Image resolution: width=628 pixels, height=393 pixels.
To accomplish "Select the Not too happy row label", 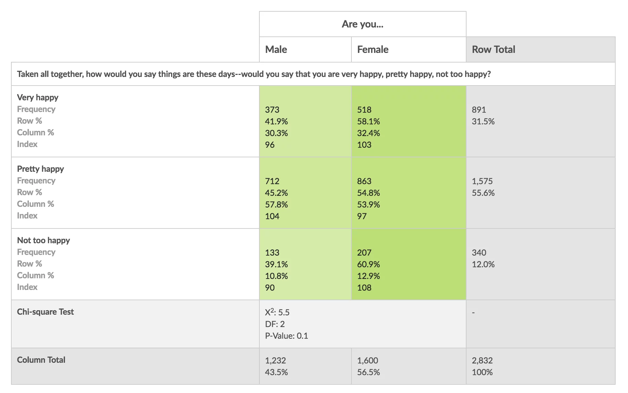I will (x=44, y=240).
